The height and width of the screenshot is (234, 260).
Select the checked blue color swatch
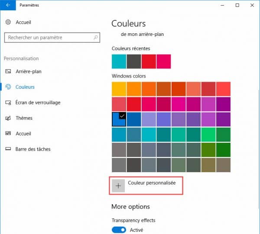point(119,119)
